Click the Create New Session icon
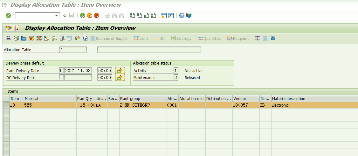Image resolution: width=358 pixels, height=156 pixels. click(x=164, y=16)
